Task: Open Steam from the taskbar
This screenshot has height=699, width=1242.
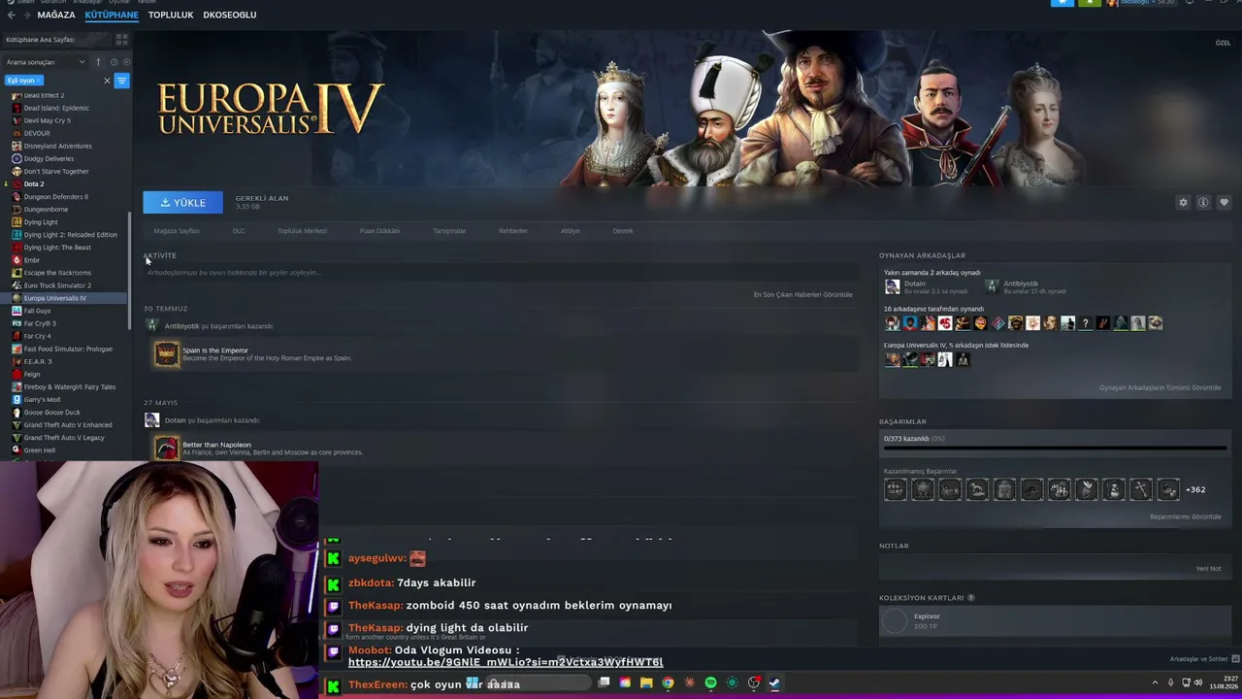Action: [x=774, y=682]
